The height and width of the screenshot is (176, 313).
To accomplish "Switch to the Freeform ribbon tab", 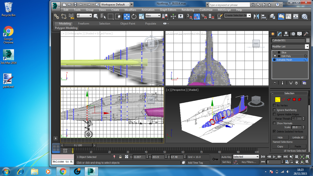I will (84, 23).
